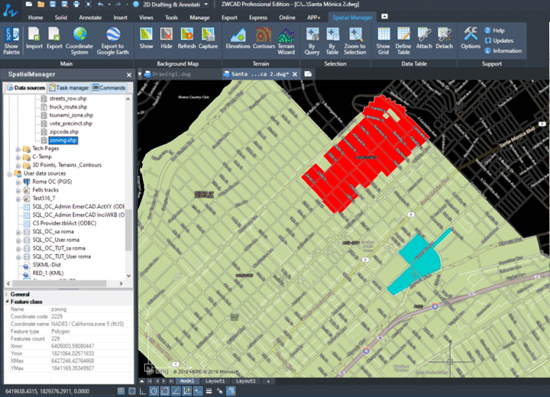Image resolution: width=550 pixels, height=397 pixels.
Task: Open the Home ribbon tab
Action: (x=35, y=18)
